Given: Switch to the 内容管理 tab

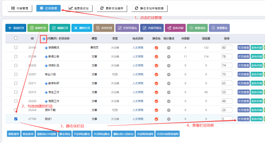Looking at the screenshot, I should tap(20, 8).
